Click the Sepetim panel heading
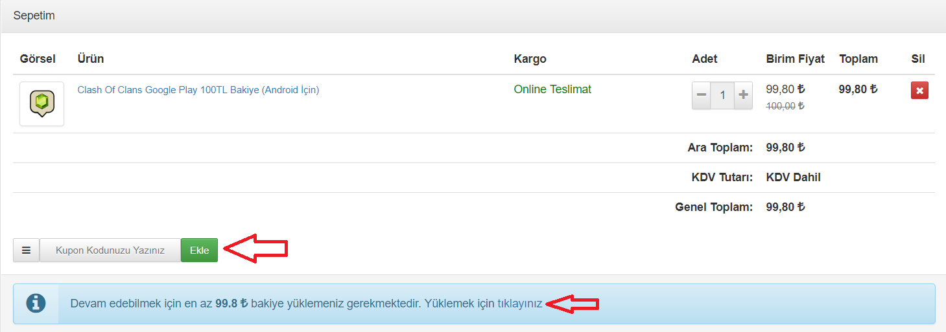The image size is (946, 332). pyautogui.click(x=34, y=16)
